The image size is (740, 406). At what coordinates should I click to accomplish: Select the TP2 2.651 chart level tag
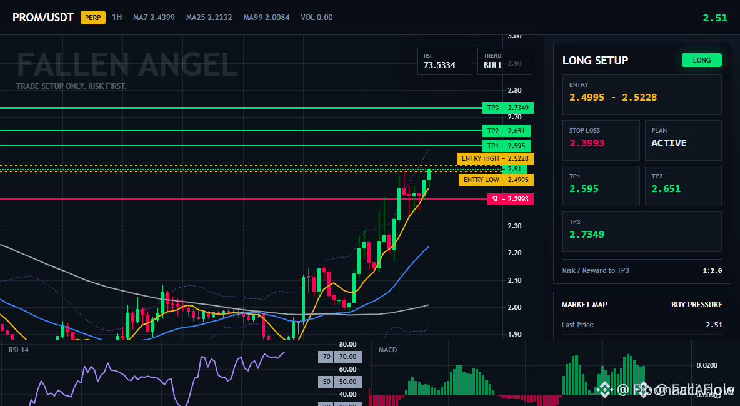[506, 131]
